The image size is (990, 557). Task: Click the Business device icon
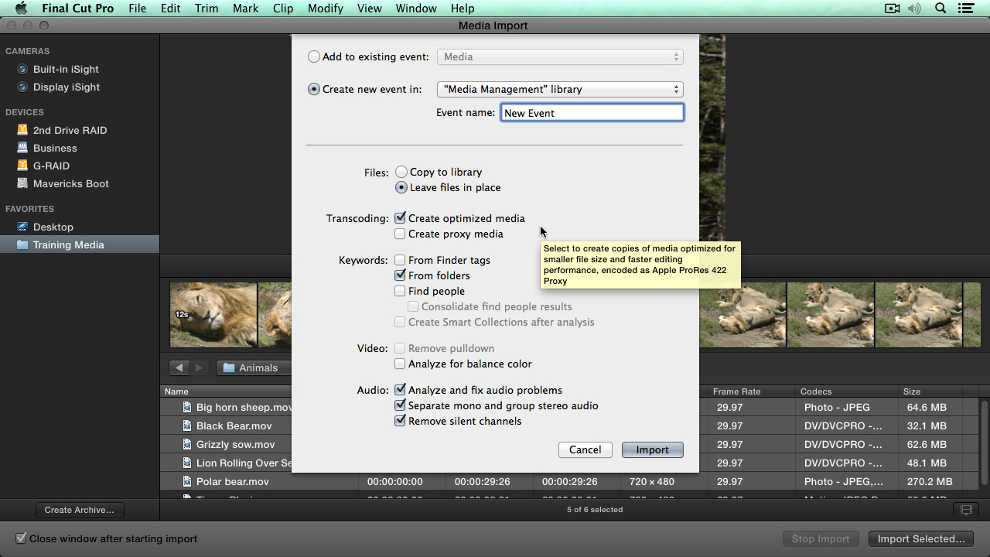(x=22, y=148)
